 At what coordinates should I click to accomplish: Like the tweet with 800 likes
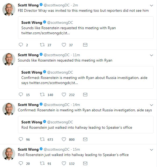click(64, 139)
